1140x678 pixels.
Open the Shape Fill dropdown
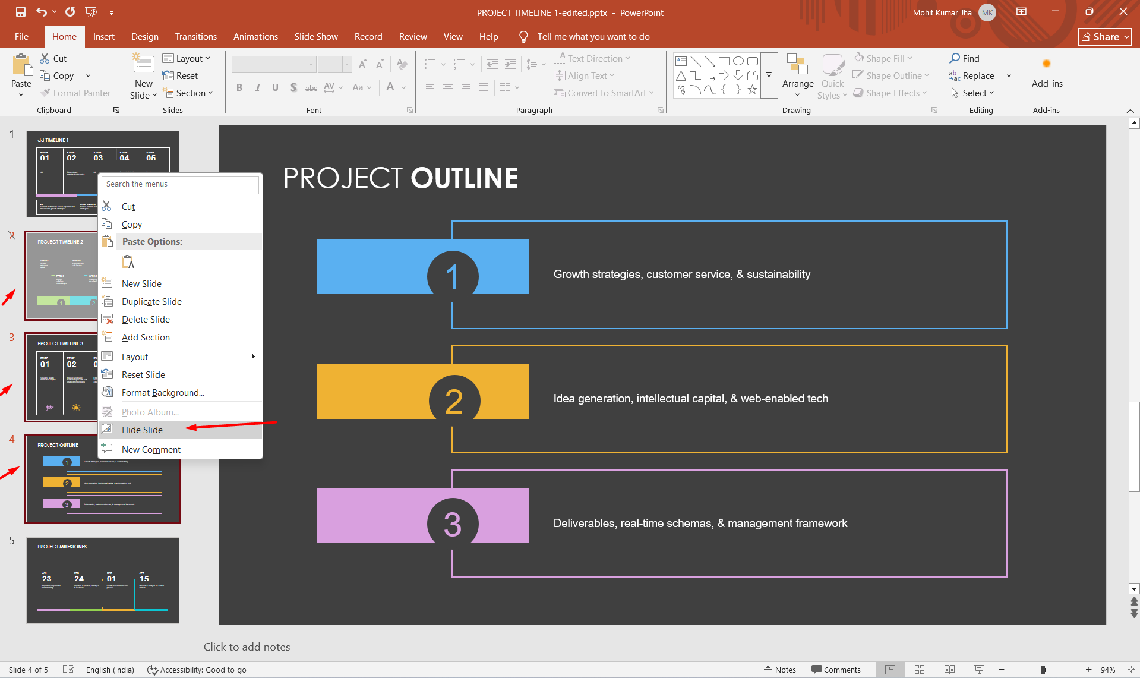pyautogui.click(x=883, y=58)
